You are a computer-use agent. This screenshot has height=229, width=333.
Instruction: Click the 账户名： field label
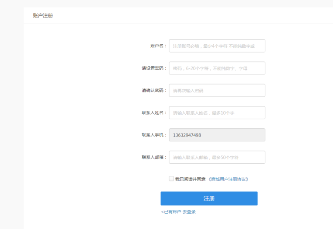(x=158, y=46)
